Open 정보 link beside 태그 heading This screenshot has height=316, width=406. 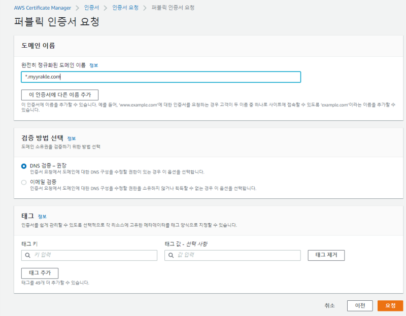[x=42, y=217]
